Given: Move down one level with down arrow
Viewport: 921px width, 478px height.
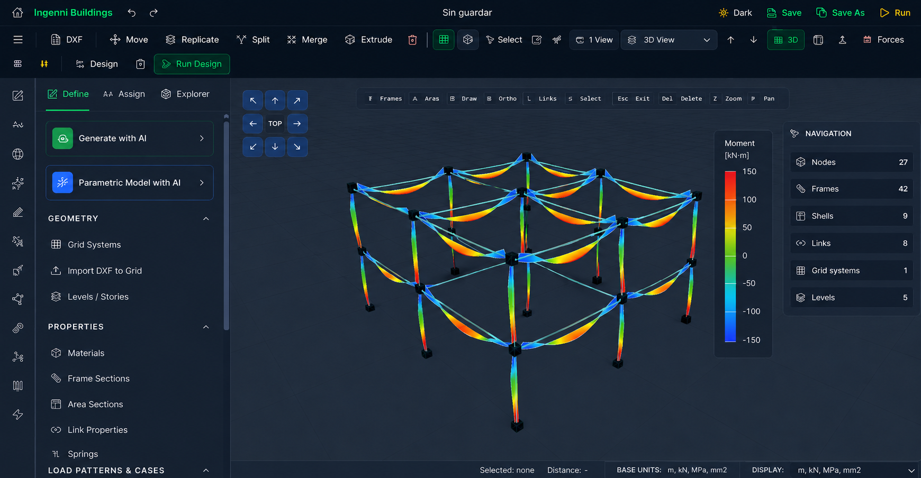Looking at the screenshot, I should coord(753,40).
